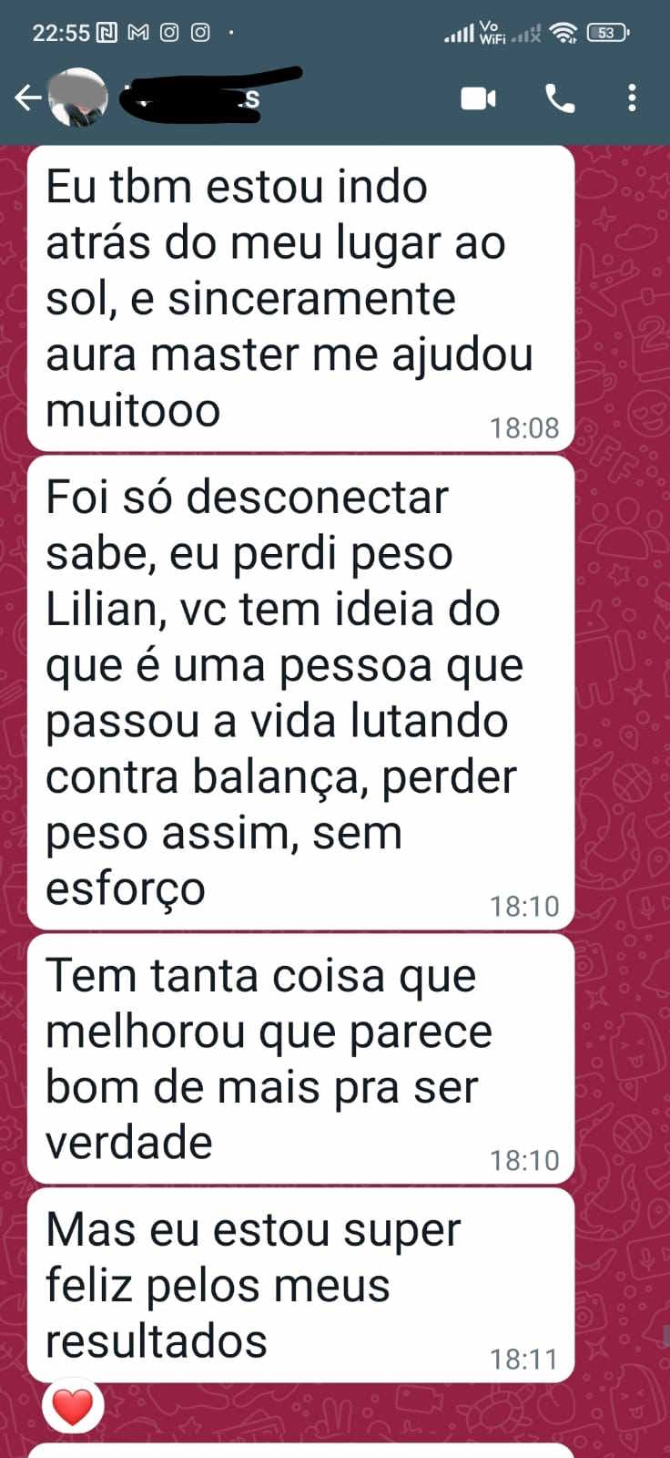Tap the Gmail notification icon in status bar
This screenshot has height=1458, width=670.
138,33
